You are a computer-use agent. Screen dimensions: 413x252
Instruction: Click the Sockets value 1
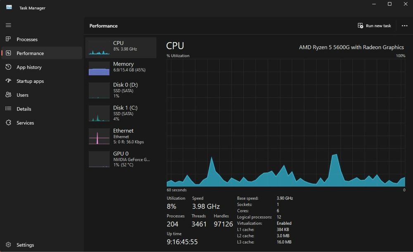(278, 205)
